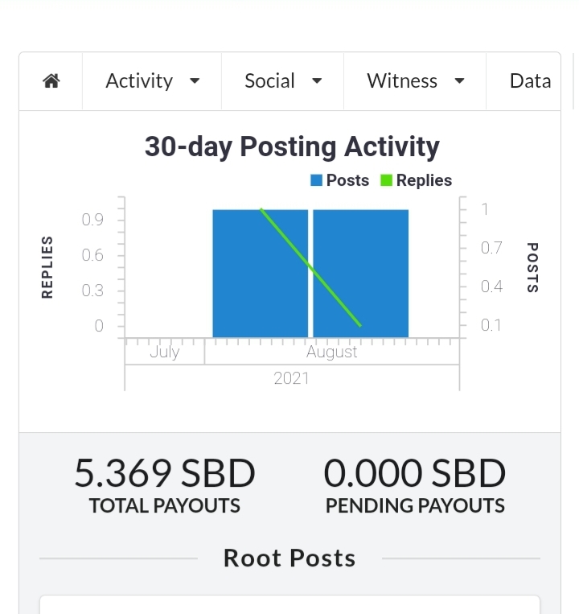Select the August axis label
This screenshot has width=579, height=614.
coord(332,352)
